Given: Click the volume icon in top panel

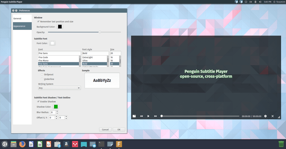Looking at the screenshot, I should pos(260,2).
